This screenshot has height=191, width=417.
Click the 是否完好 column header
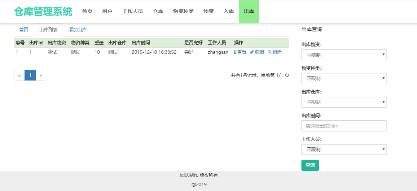click(193, 43)
